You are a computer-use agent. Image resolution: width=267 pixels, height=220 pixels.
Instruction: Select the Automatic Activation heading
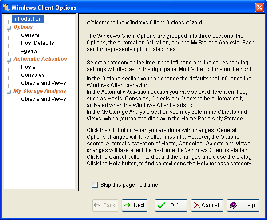40,59
